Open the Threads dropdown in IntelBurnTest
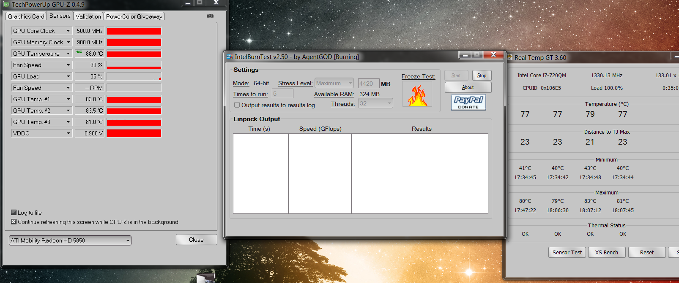679x283 pixels. click(x=375, y=103)
